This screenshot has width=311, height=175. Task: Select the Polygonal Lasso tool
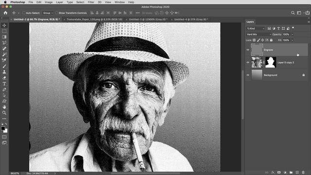tap(4, 43)
